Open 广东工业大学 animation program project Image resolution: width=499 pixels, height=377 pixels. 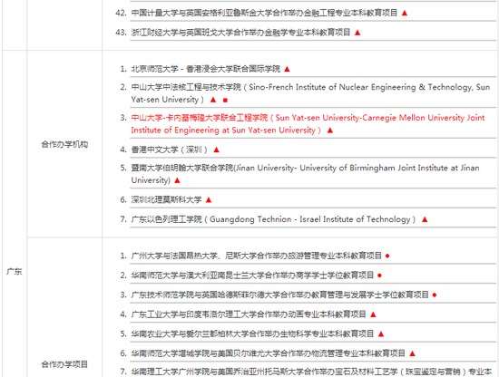pos(249,314)
